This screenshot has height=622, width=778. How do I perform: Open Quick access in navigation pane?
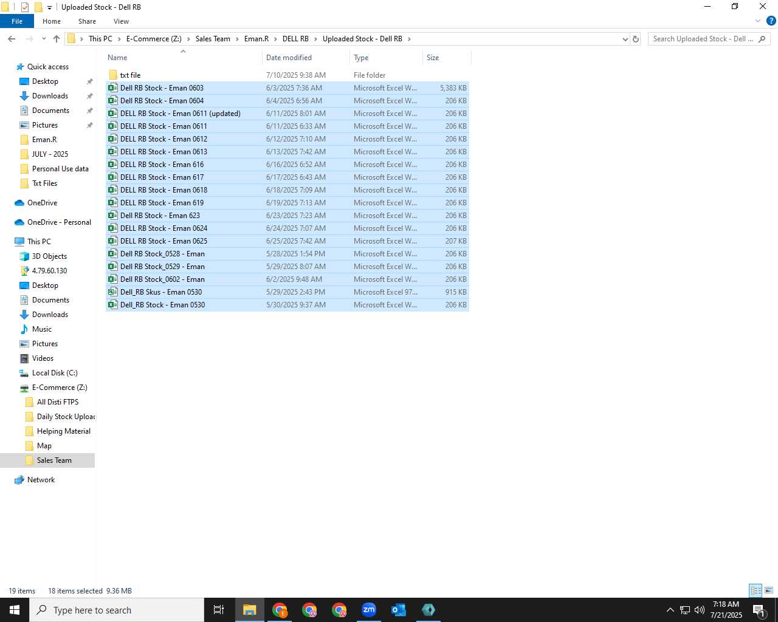pos(47,67)
